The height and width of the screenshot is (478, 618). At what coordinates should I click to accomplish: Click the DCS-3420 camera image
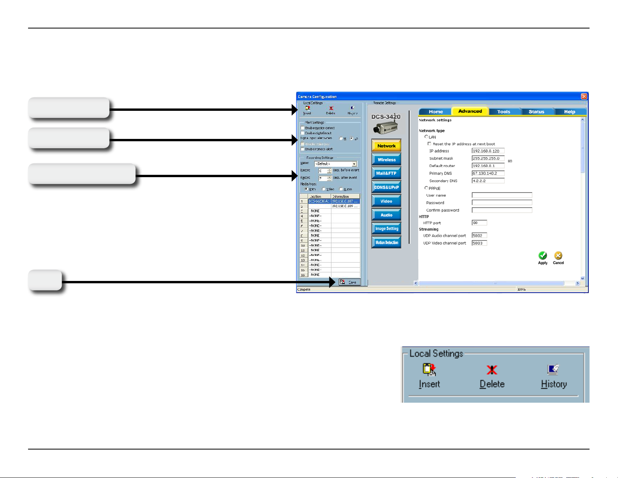pyautogui.click(x=385, y=127)
